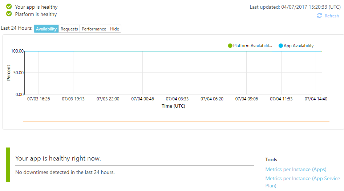Click the green checkmark beside 'Your app is healthy'
The width and height of the screenshot is (344, 191).
[9, 7]
